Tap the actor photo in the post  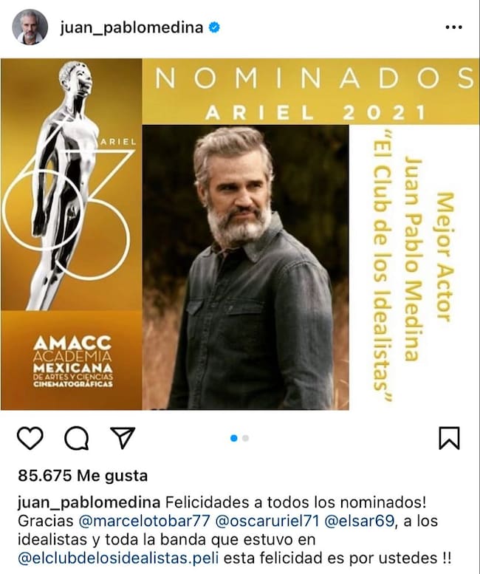point(245,267)
